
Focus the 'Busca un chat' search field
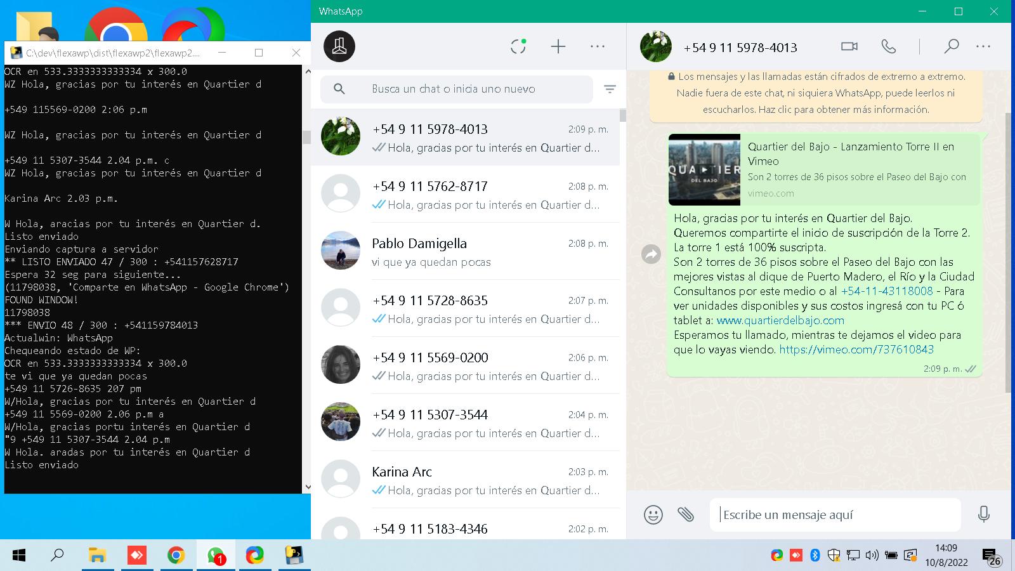457,89
